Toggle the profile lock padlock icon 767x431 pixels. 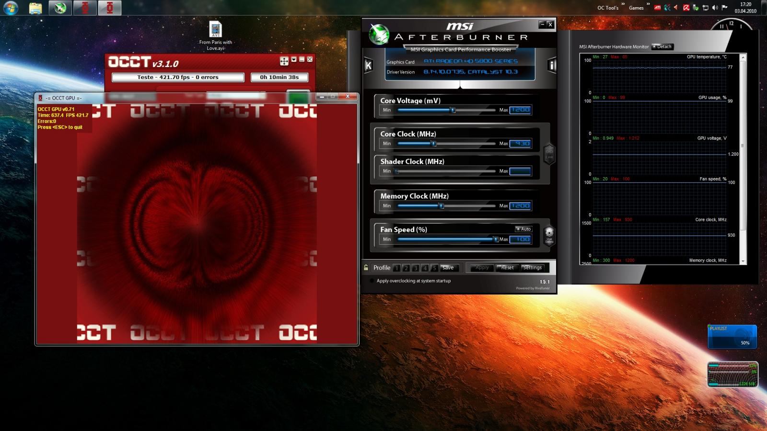[x=366, y=268]
